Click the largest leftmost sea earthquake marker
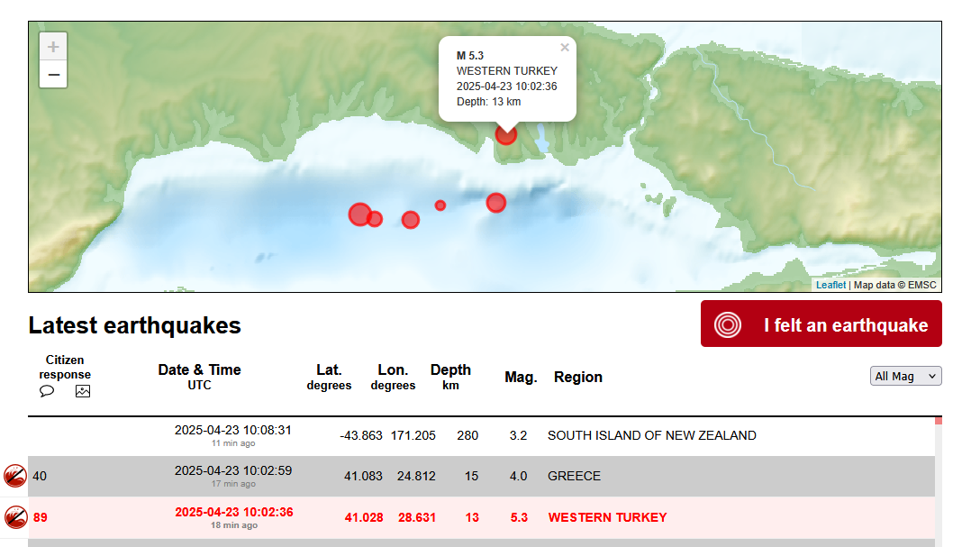Viewport: 962px width, 547px height. pyautogui.click(x=359, y=214)
